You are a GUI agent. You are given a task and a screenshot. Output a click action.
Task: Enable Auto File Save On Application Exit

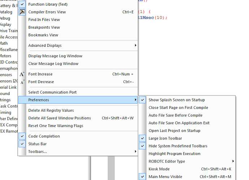187,123
